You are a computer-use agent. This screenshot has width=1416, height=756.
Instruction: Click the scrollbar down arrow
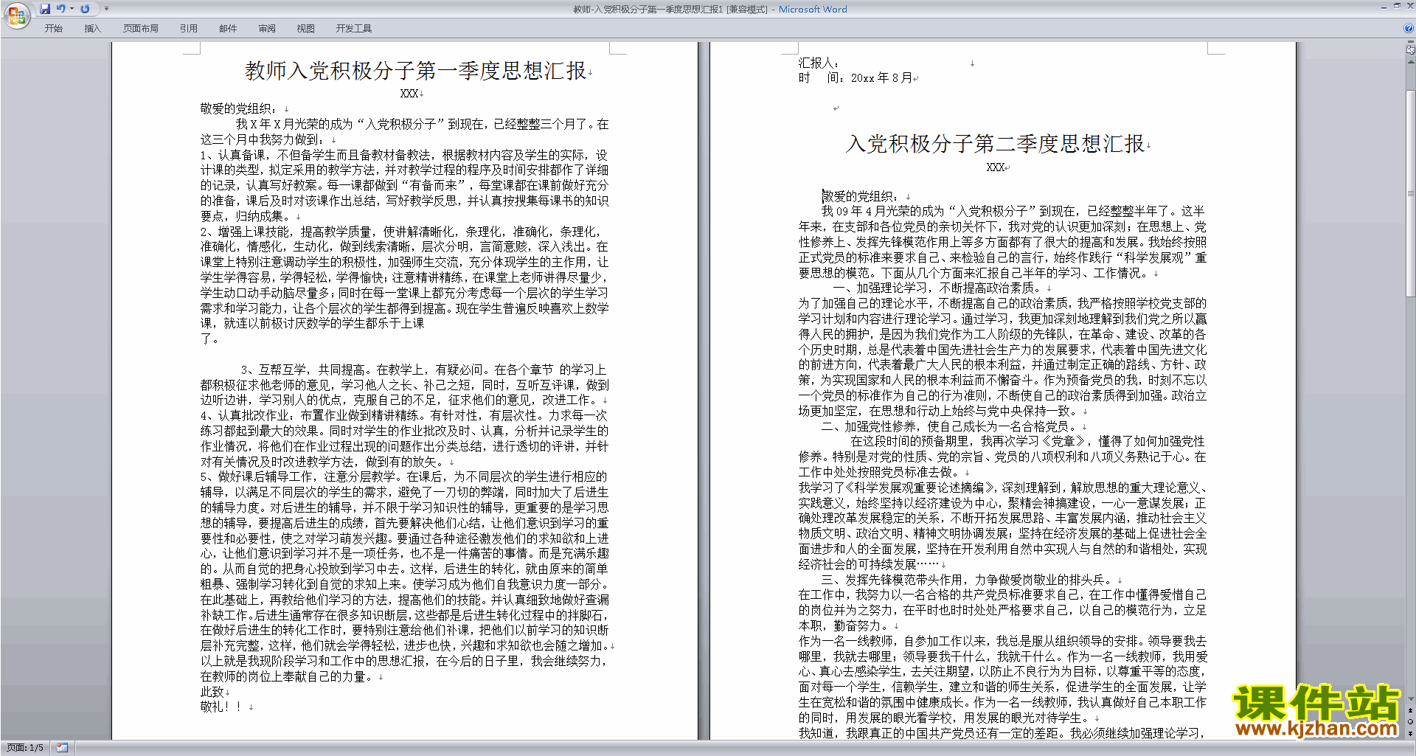[1411, 699]
